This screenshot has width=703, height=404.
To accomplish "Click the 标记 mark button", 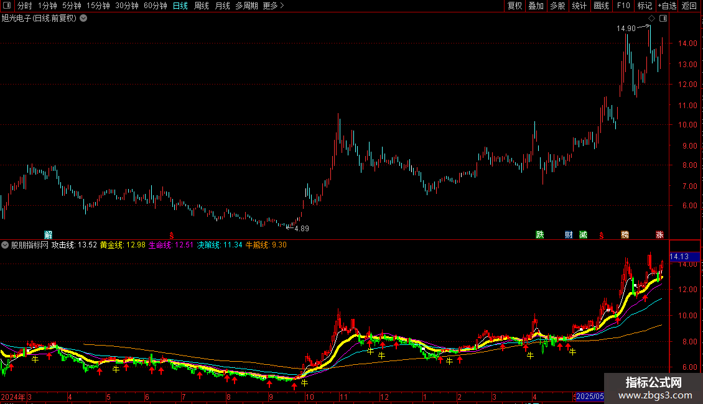I will 645,6.
